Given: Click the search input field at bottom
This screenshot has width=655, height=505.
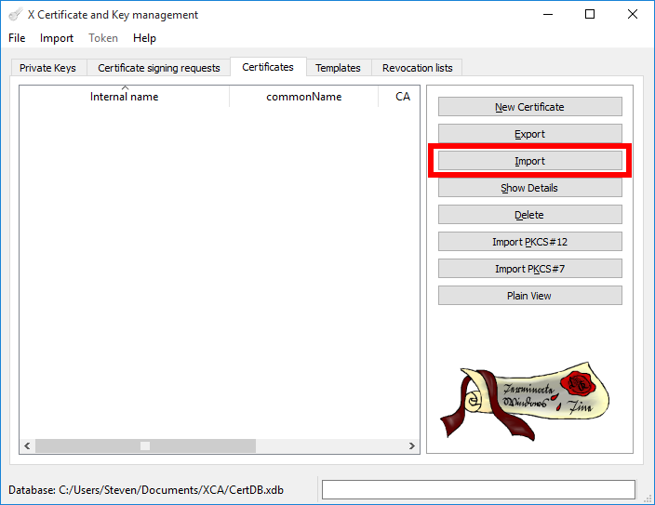Looking at the screenshot, I should [478, 490].
